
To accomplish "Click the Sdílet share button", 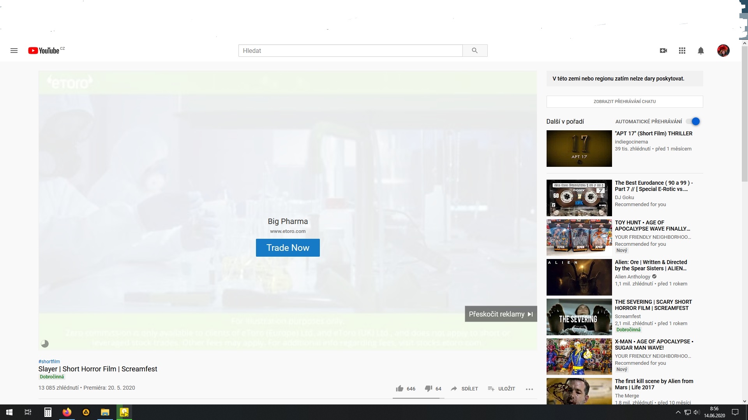I will pyautogui.click(x=464, y=388).
